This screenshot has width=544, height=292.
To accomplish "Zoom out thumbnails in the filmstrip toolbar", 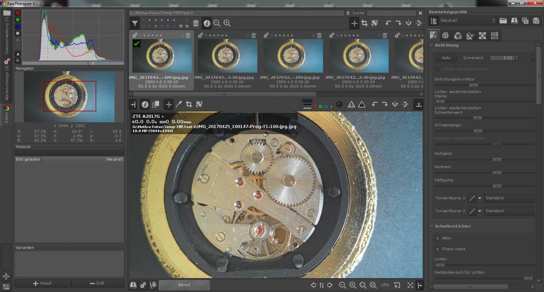I will (217, 23).
